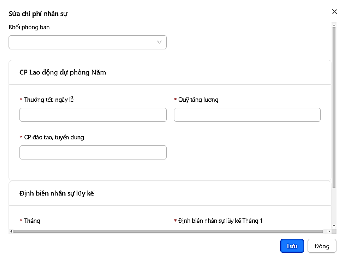Click the Tháng field label
345x258 pixels.
[32, 221]
